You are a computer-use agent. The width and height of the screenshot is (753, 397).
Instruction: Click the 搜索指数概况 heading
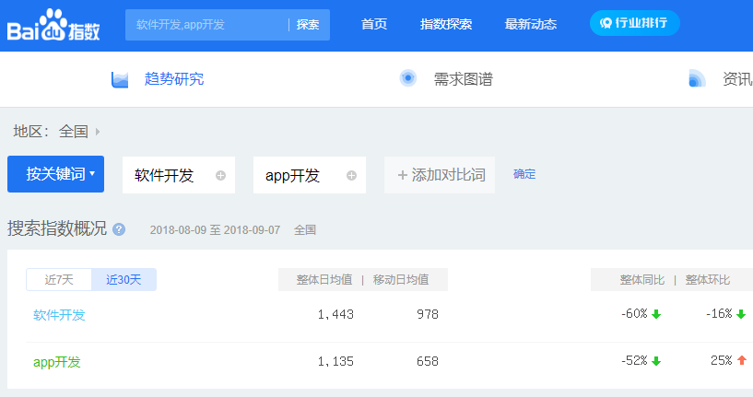tap(57, 228)
